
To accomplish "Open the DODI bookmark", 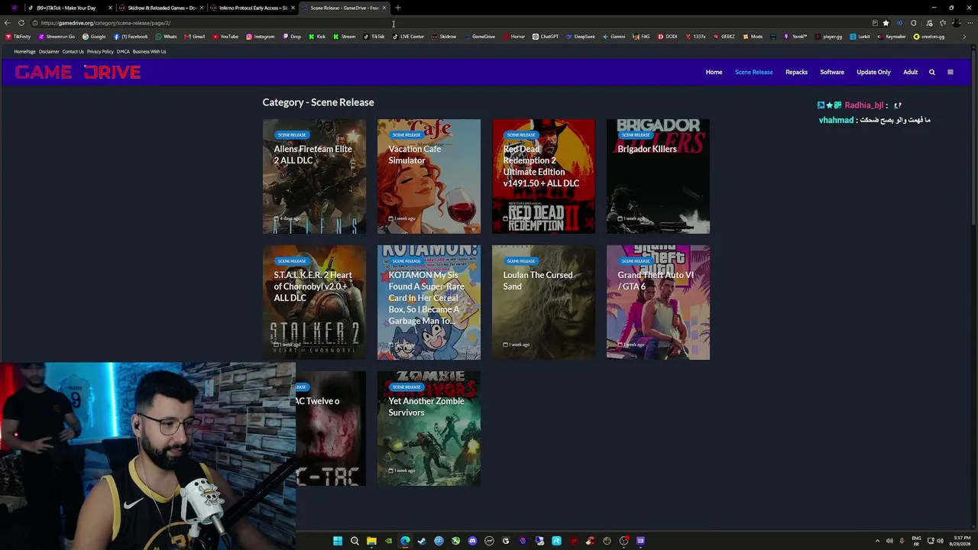I will tap(668, 37).
